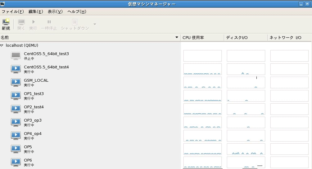The image size is (312, 169).
Task: Open the shutdown options dropdown arrow
Action: [95, 24]
